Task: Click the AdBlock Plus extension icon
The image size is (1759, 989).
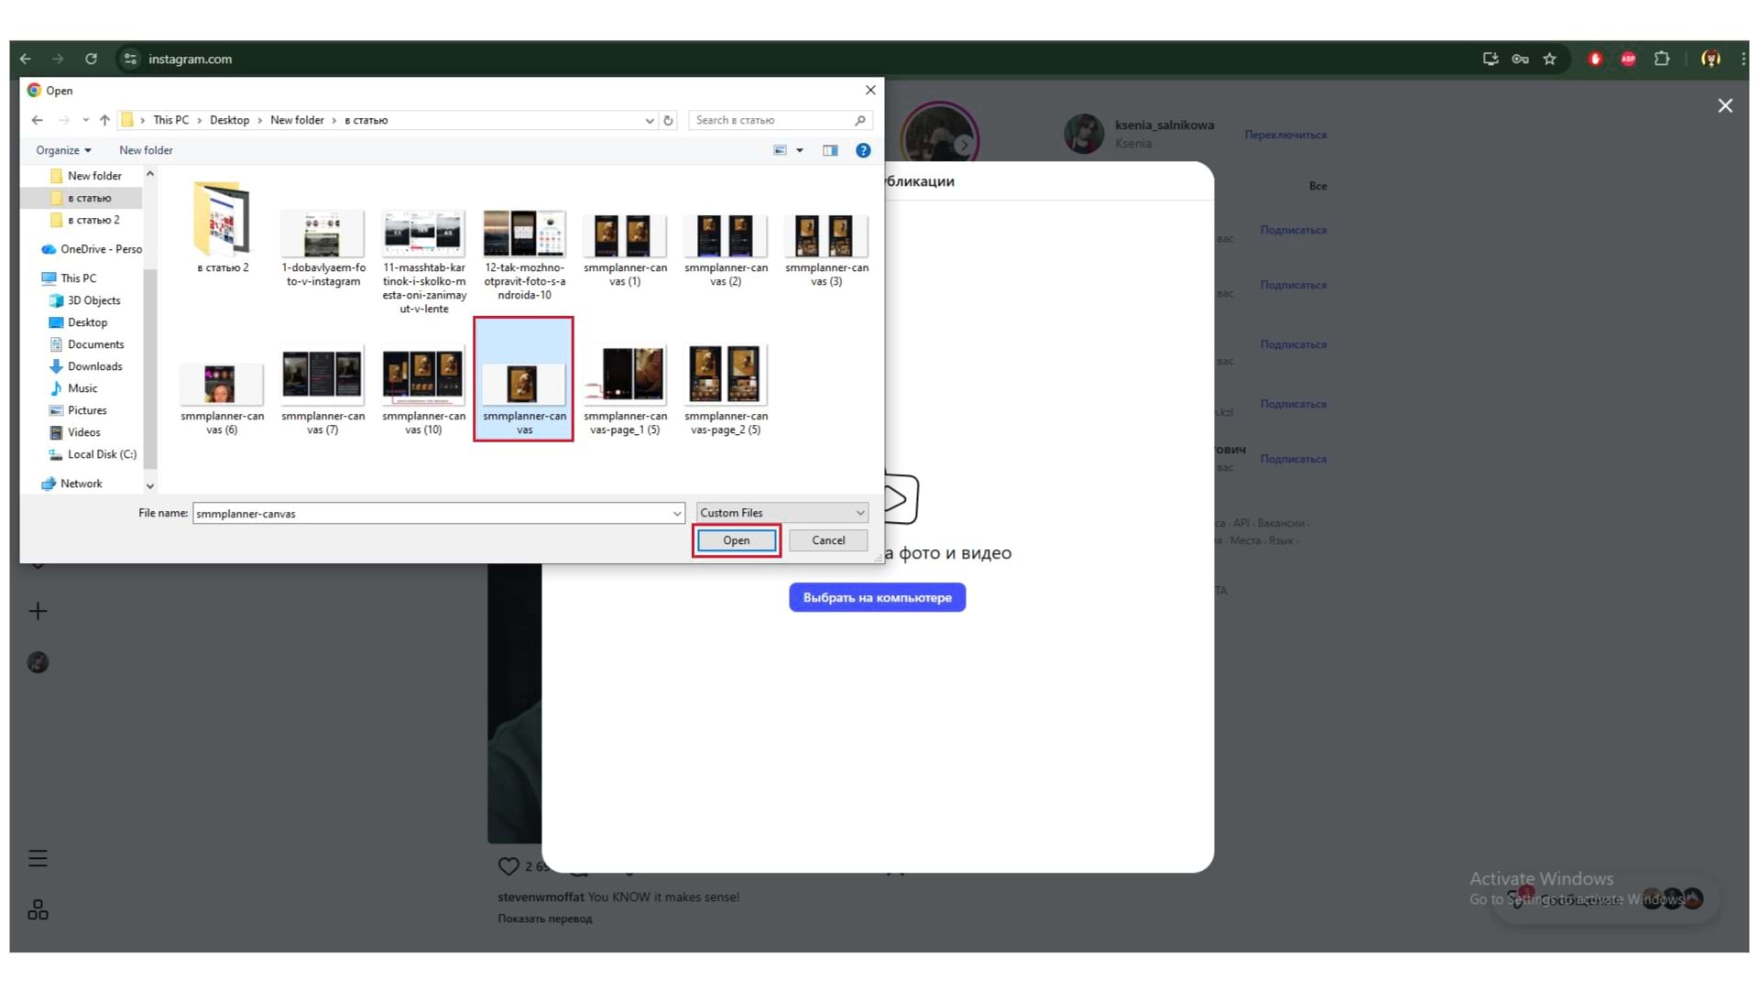Action: [x=1628, y=59]
